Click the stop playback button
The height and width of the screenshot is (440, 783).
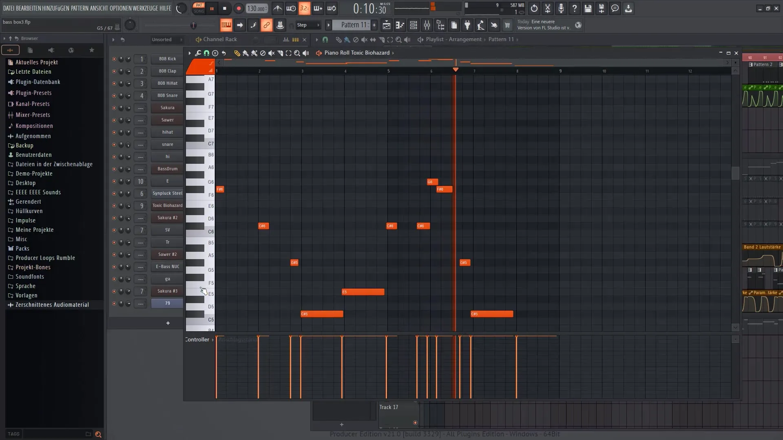pyautogui.click(x=224, y=8)
